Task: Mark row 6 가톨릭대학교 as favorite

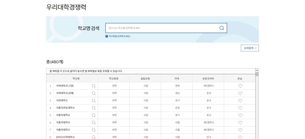Action: click(x=240, y=123)
